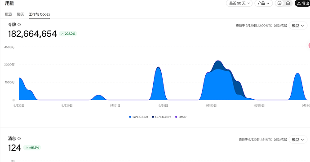Click the 8月26日 x-axis label
310x162 pixels.
pos(67,106)
